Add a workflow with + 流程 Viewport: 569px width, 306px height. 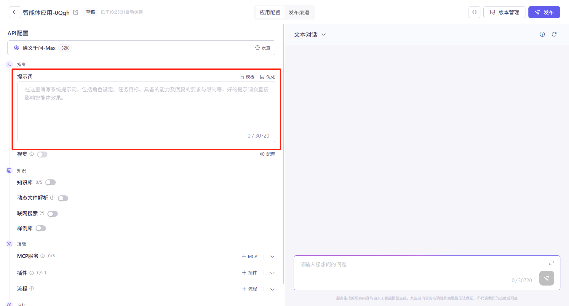250,289
